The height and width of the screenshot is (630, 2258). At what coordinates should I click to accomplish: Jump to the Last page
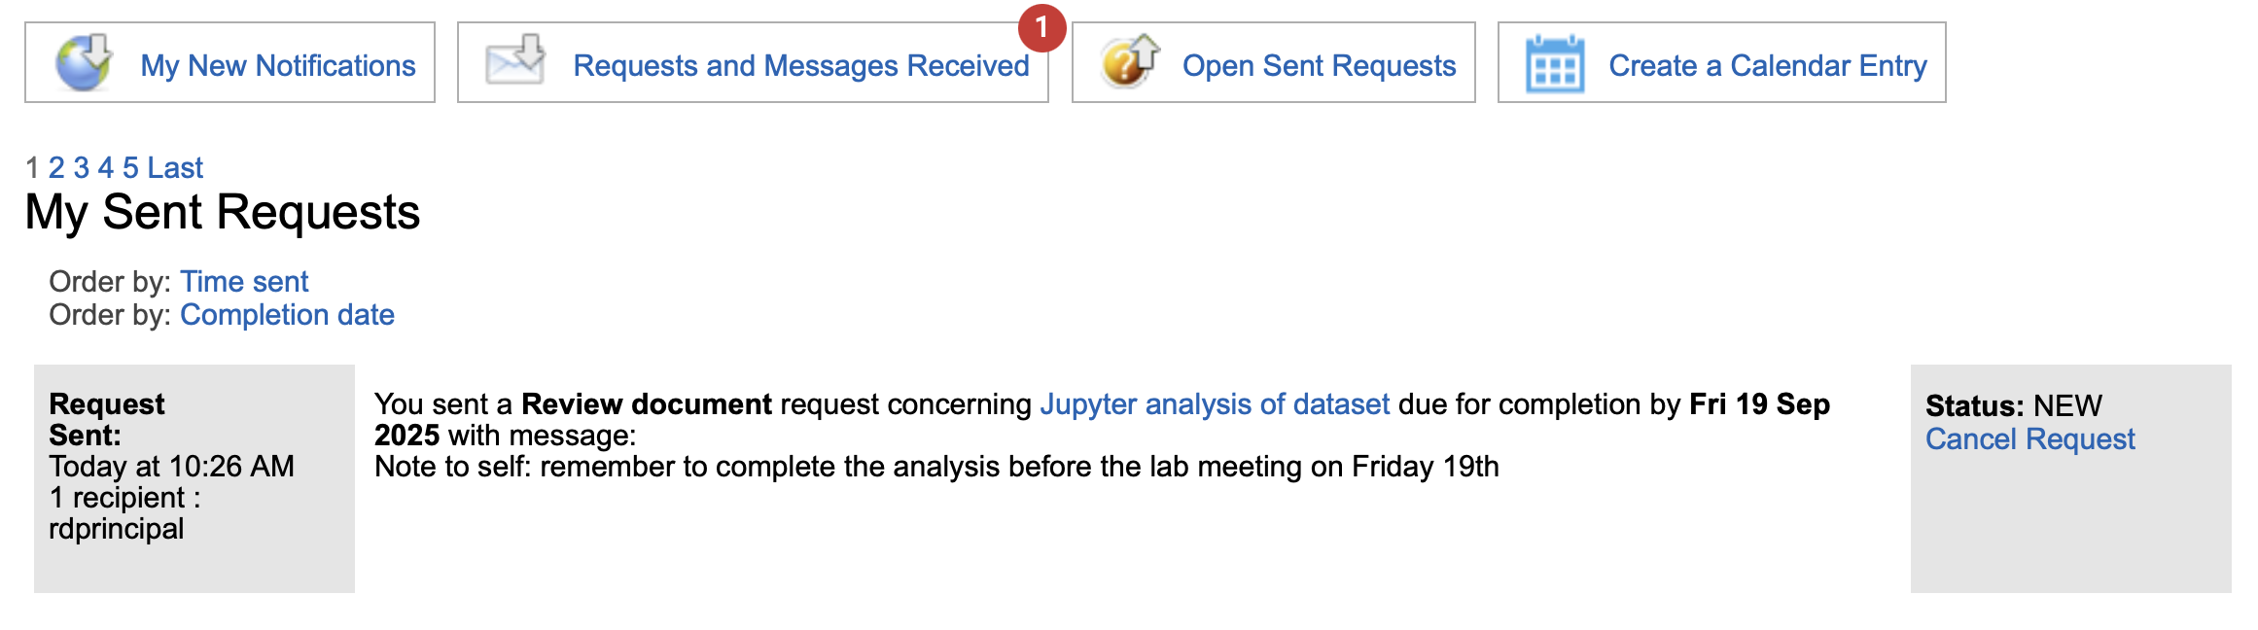[175, 167]
